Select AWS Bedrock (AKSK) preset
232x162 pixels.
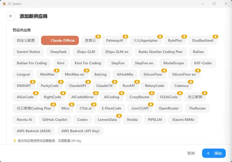coord(34,131)
